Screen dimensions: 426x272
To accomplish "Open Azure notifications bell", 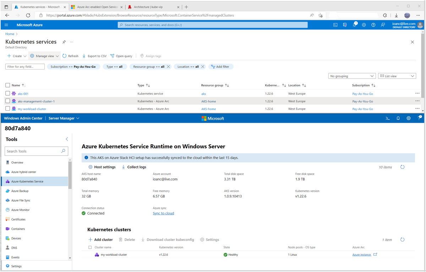I will 354,25.
